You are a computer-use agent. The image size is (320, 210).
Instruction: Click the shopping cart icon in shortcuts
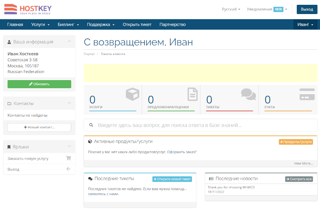(x=68, y=158)
